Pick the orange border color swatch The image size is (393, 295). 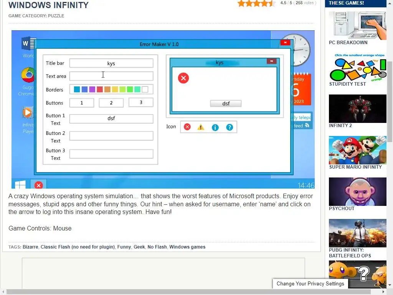click(x=107, y=89)
